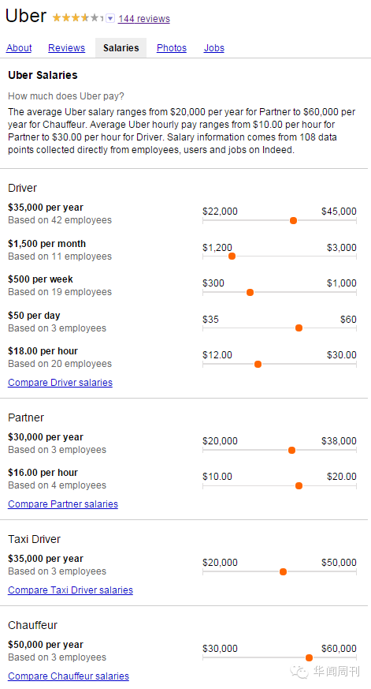Click '$35,000 per year' under Taxi Driver
This screenshot has height=689, width=371.
tap(46, 559)
